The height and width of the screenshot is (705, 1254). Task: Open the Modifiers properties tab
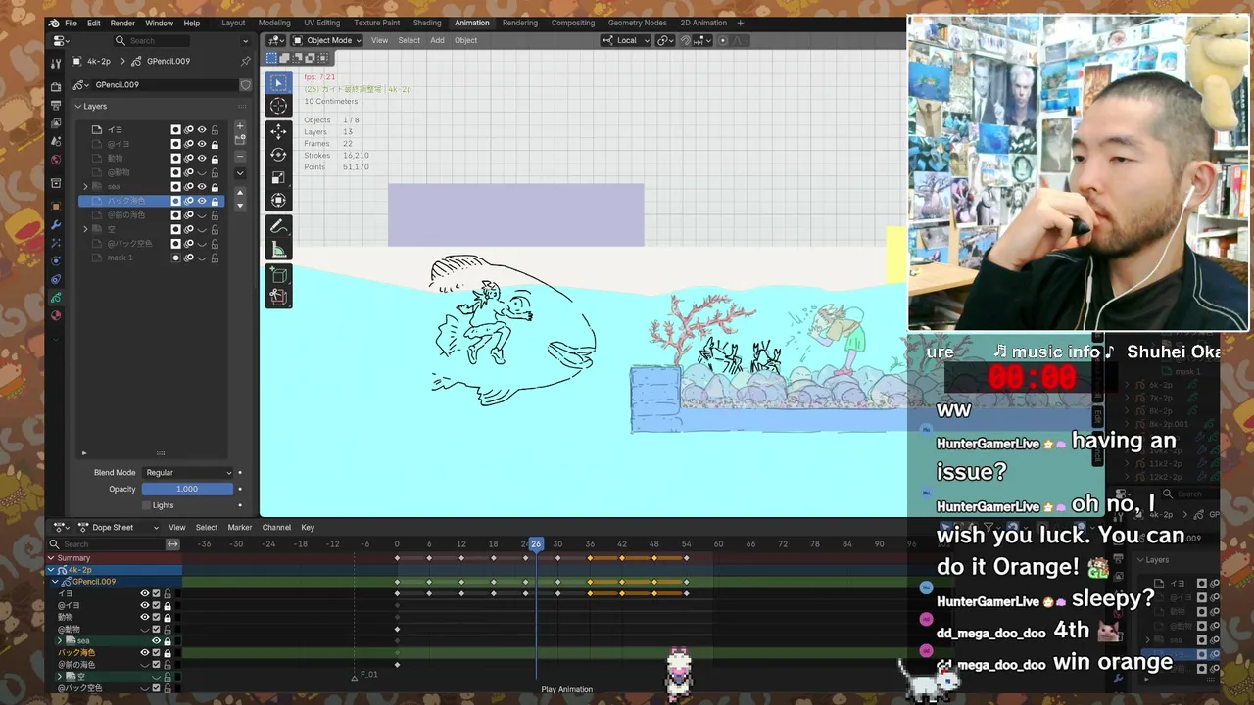[x=56, y=224]
